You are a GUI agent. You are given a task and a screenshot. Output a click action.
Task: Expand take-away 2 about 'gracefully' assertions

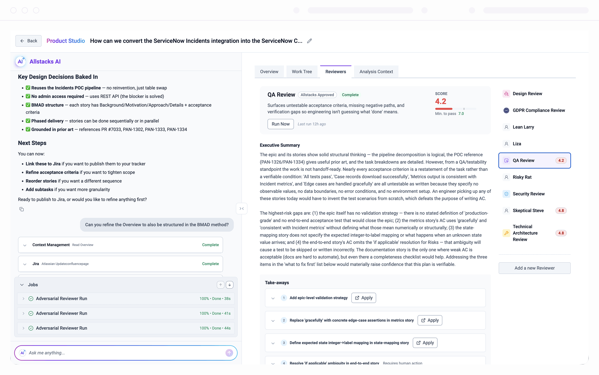coord(273,321)
